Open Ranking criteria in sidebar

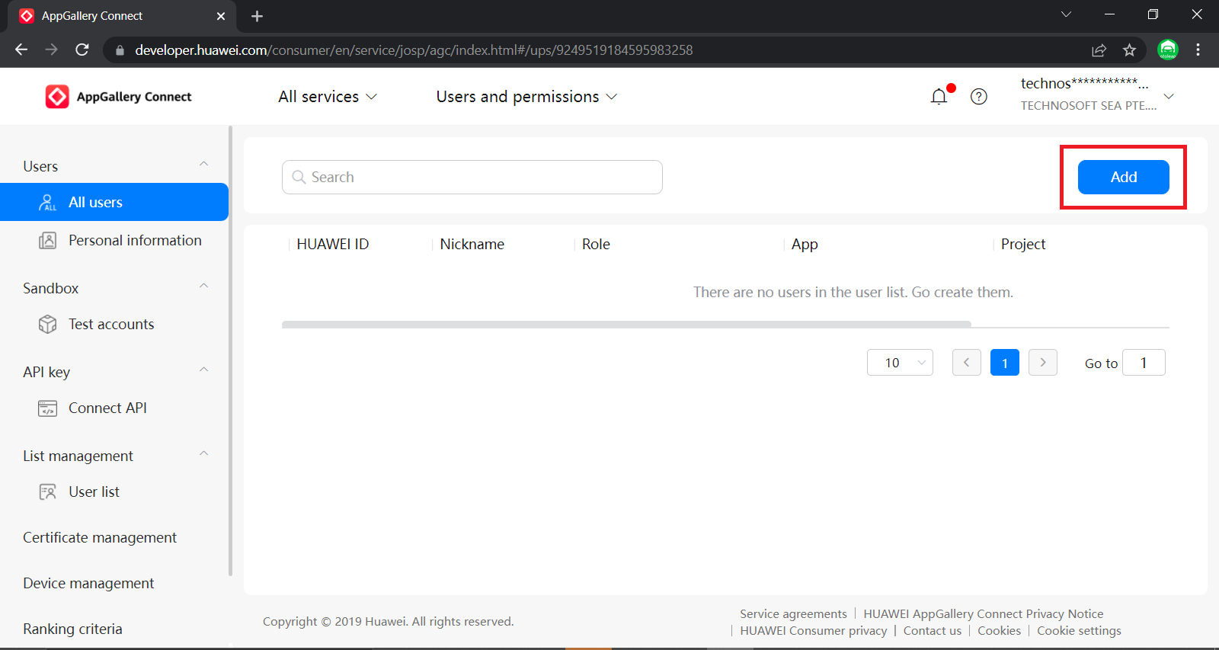tap(72, 629)
